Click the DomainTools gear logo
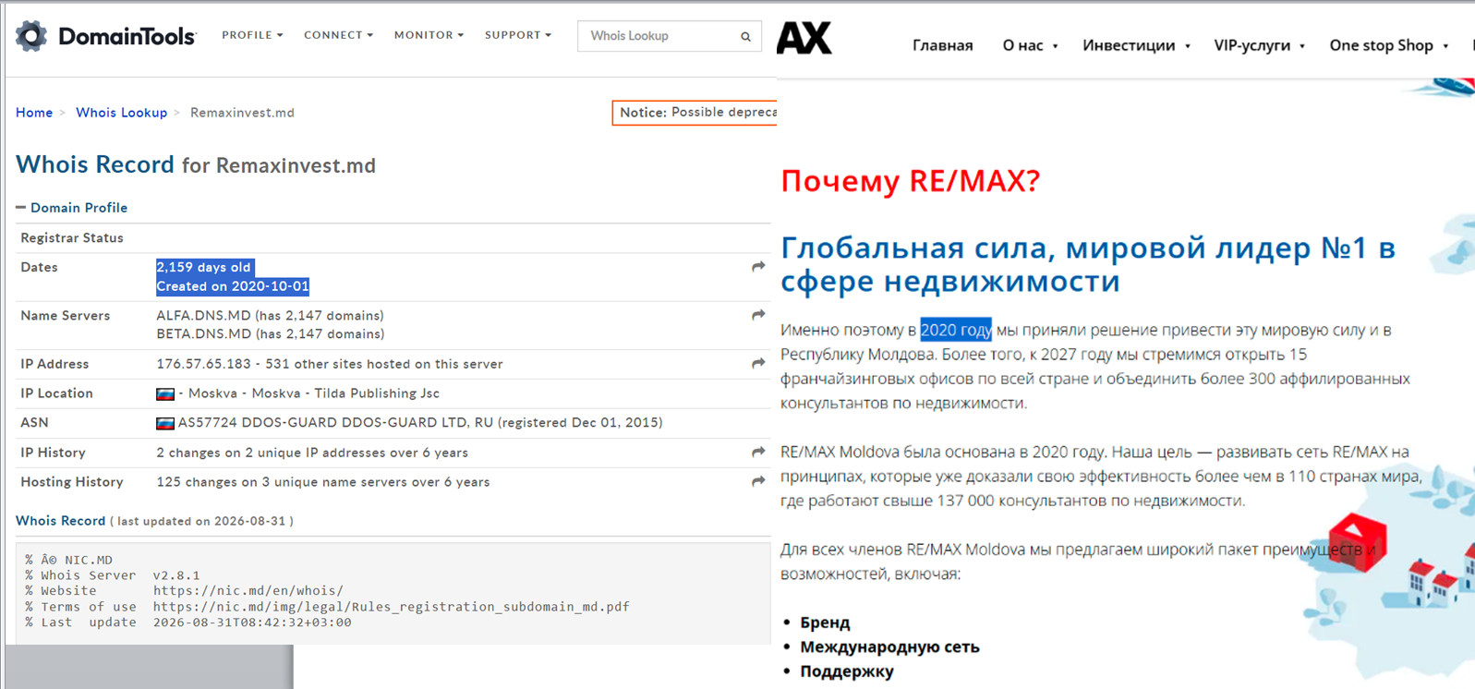The height and width of the screenshot is (689, 1475). click(31, 36)
